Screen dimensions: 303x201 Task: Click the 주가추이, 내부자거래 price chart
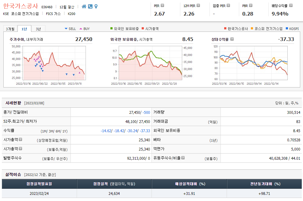(54, 63)
